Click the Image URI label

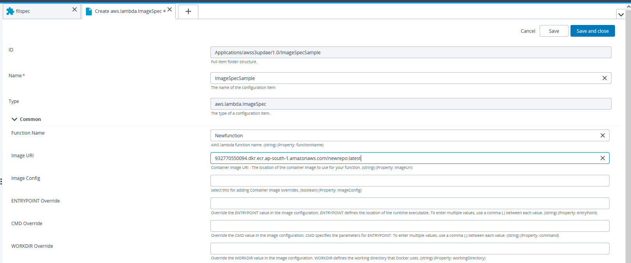tap(22, 156)
